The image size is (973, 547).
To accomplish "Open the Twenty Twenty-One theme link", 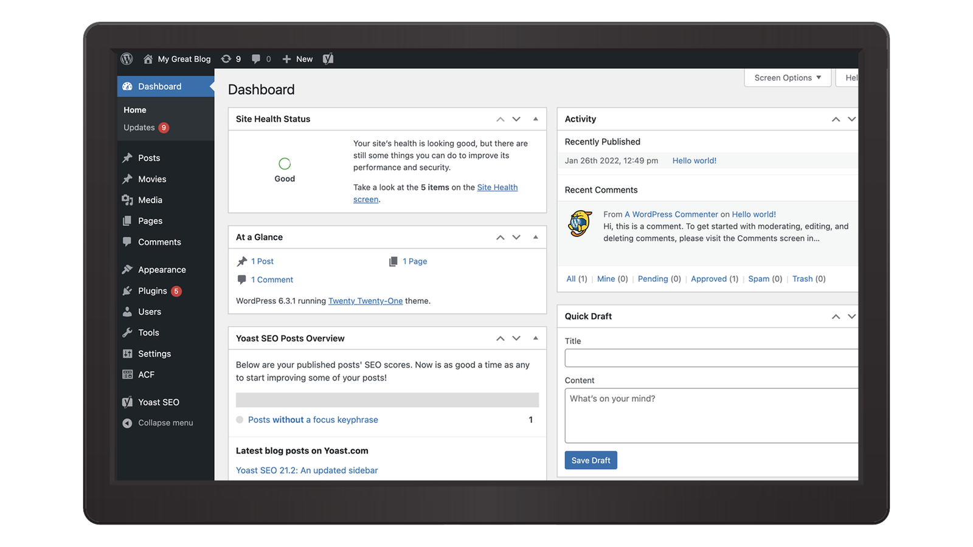I will click(365, 301).
